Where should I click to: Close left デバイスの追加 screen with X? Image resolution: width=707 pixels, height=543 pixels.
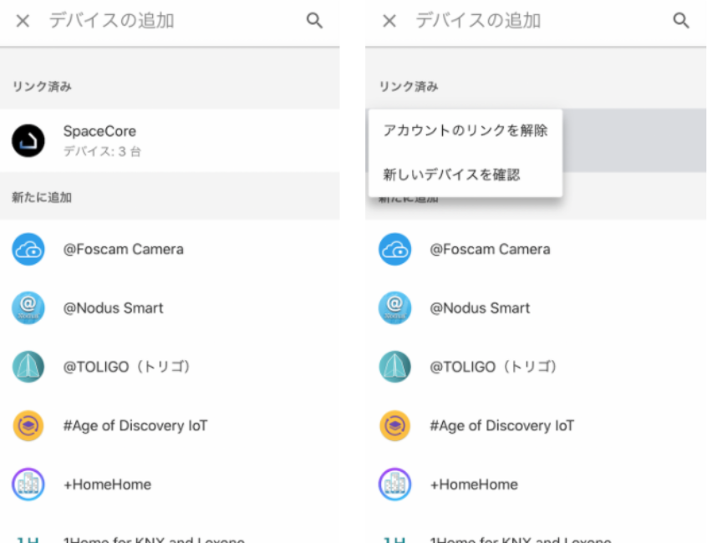(x=23, y=21)
